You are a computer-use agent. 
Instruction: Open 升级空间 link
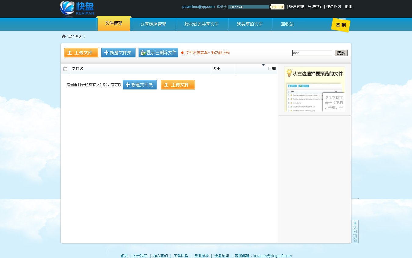[x=315, y=7]
